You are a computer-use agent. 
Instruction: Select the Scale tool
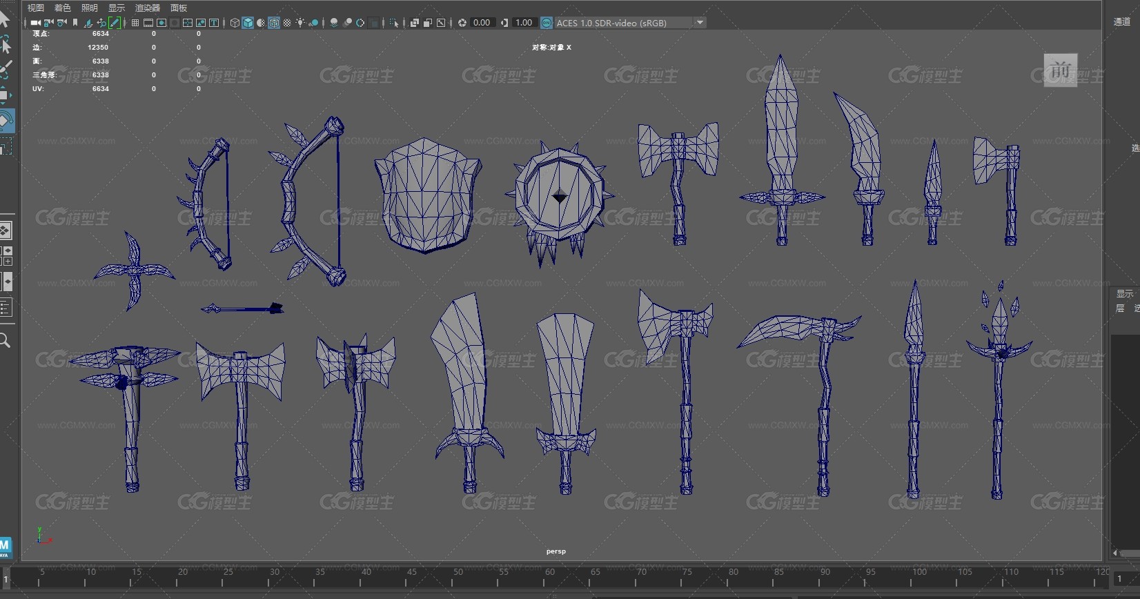[x=5, y=146]
